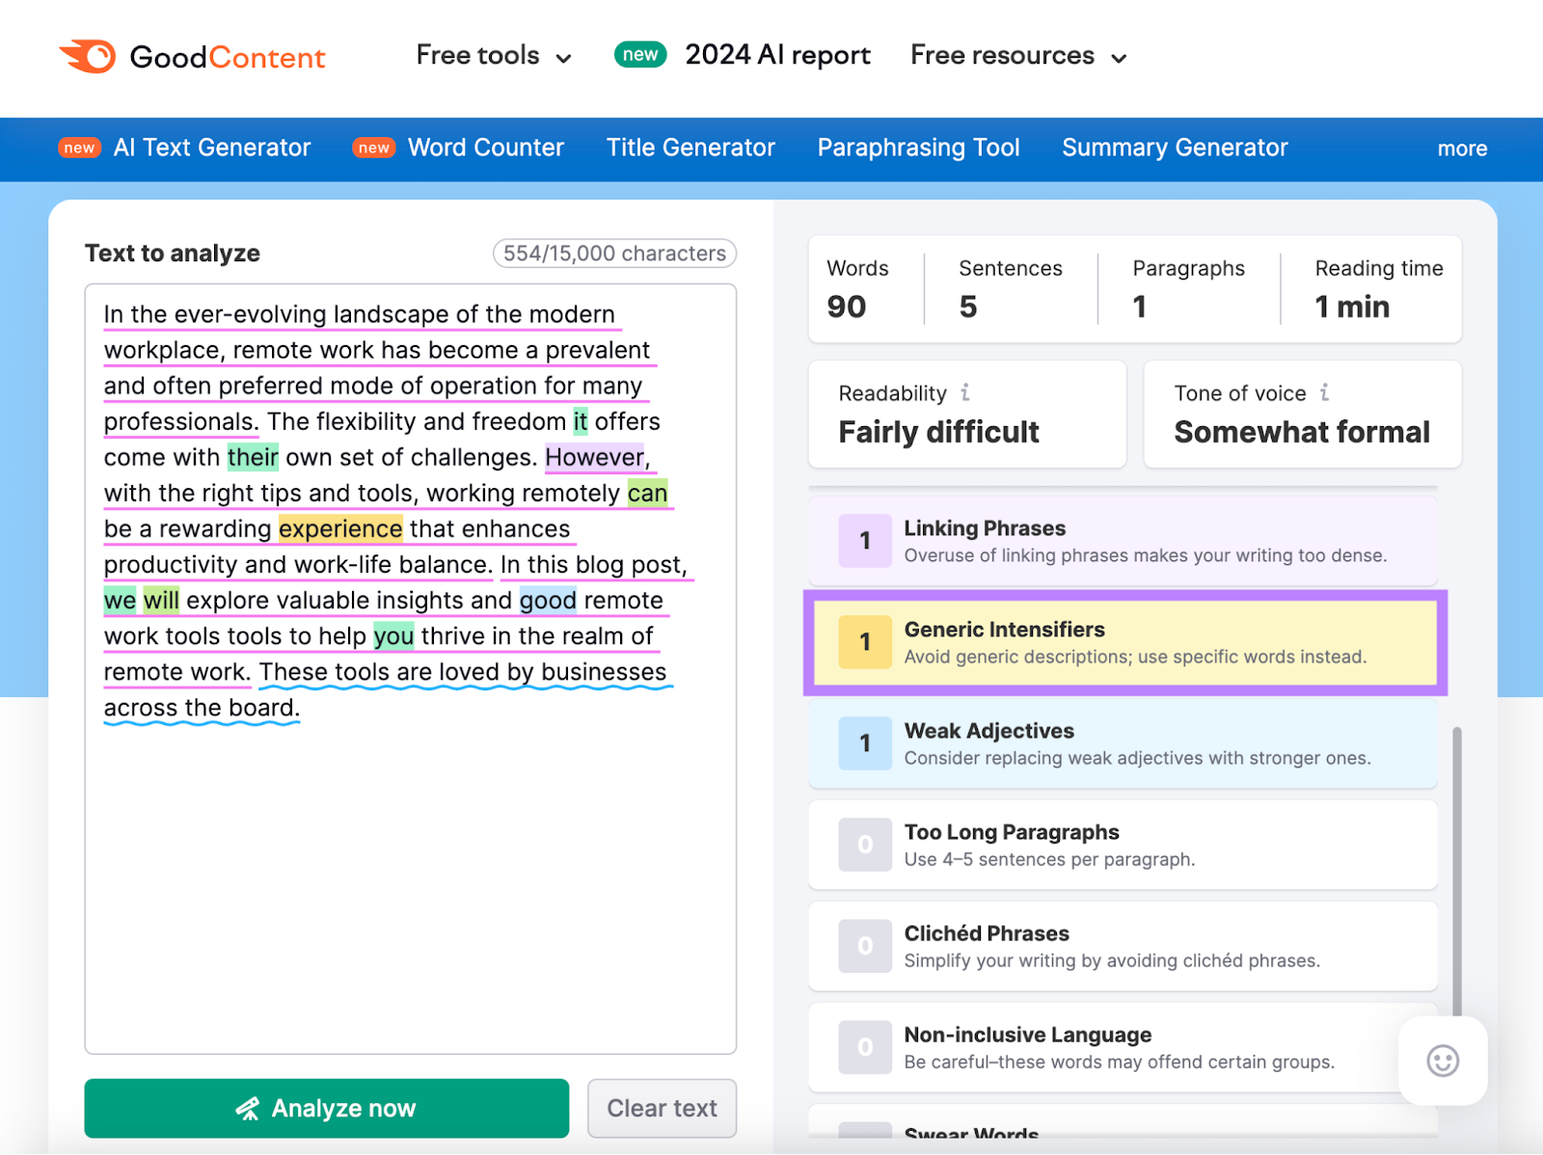Open the Tone of voice info icon
The height and width of the screenshot is (1155, 1543).
pyautogui.click(x=1325, y=392)
